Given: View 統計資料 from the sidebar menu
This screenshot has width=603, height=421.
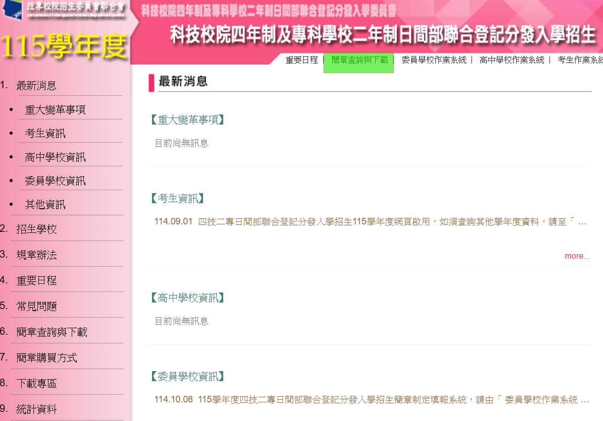Looking at the screenshot, I should coord(36,409).
